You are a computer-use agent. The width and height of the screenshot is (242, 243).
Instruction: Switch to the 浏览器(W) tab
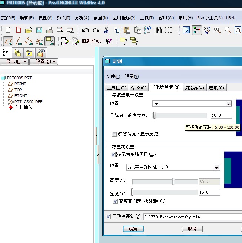[194, 88]
